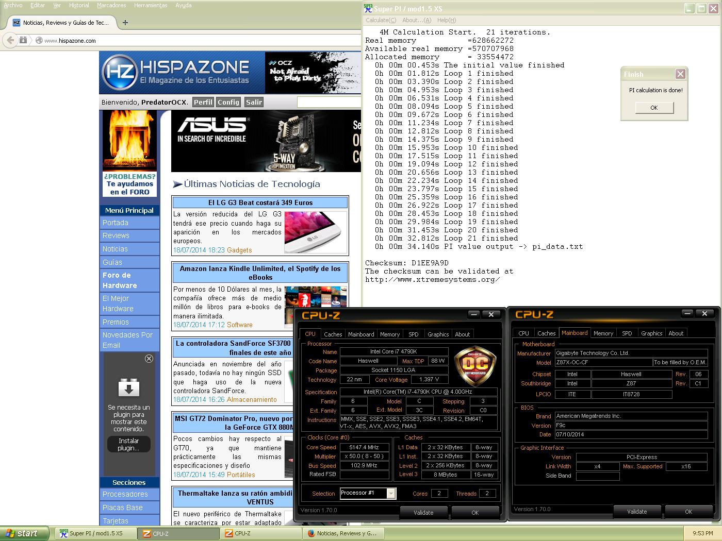Open the Perfil button on HispaZone
Viewport: 722px width, 541px height.
[x=203, y=102]
